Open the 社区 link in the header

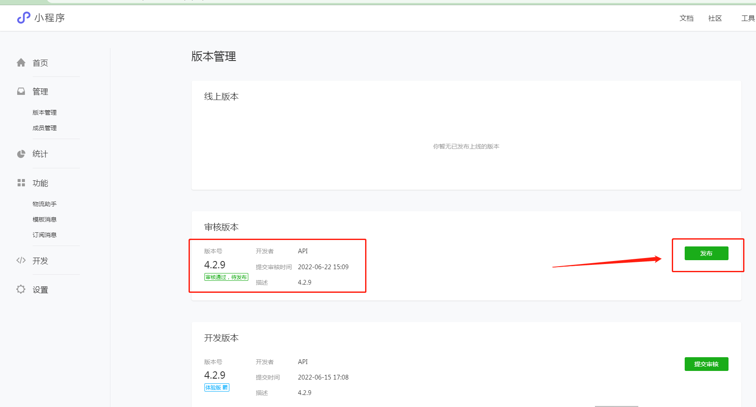715,18
